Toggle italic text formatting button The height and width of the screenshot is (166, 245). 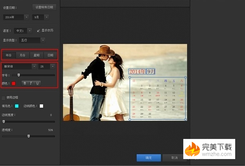(x=31, y=83)
